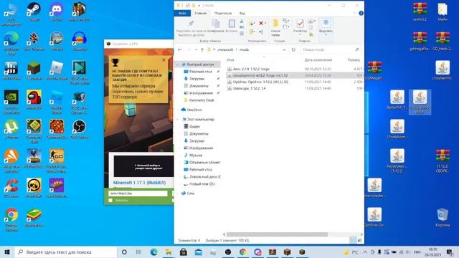Open the Steam desktop shortcut
This screenshot has height=258, width=459.
pos(34,12)
